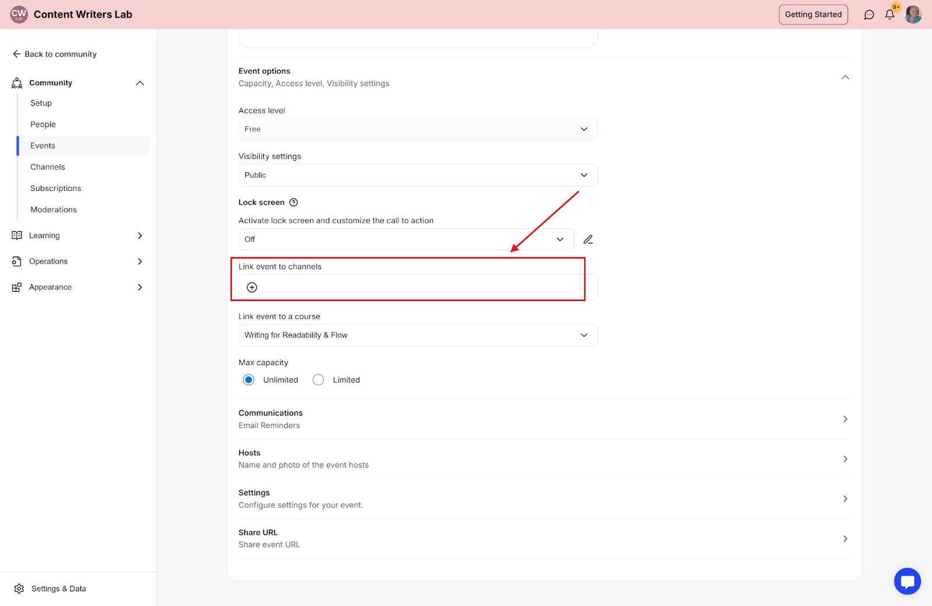932x606 pixels.
Task: Edit lock screen with pencil icon
Action: (x=588, y=240)
